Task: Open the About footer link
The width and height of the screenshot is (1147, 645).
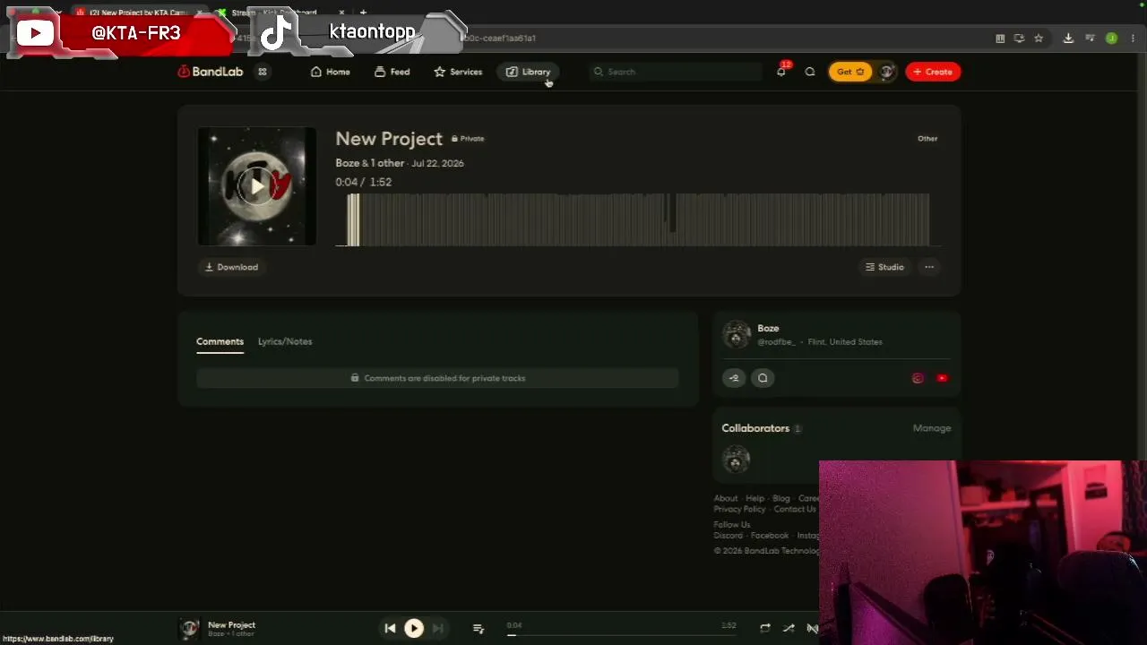Action: [726, 499]
